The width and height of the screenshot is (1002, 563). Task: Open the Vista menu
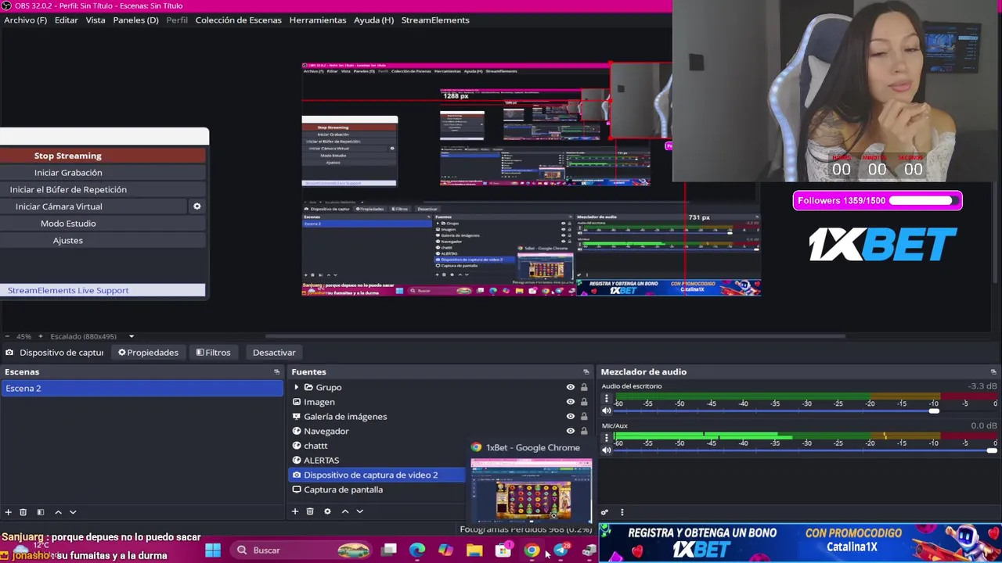[x=96, y=20]
